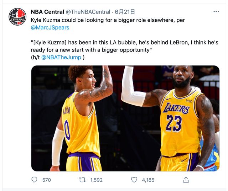Click the 1,592 retweet count

[96, 180]
